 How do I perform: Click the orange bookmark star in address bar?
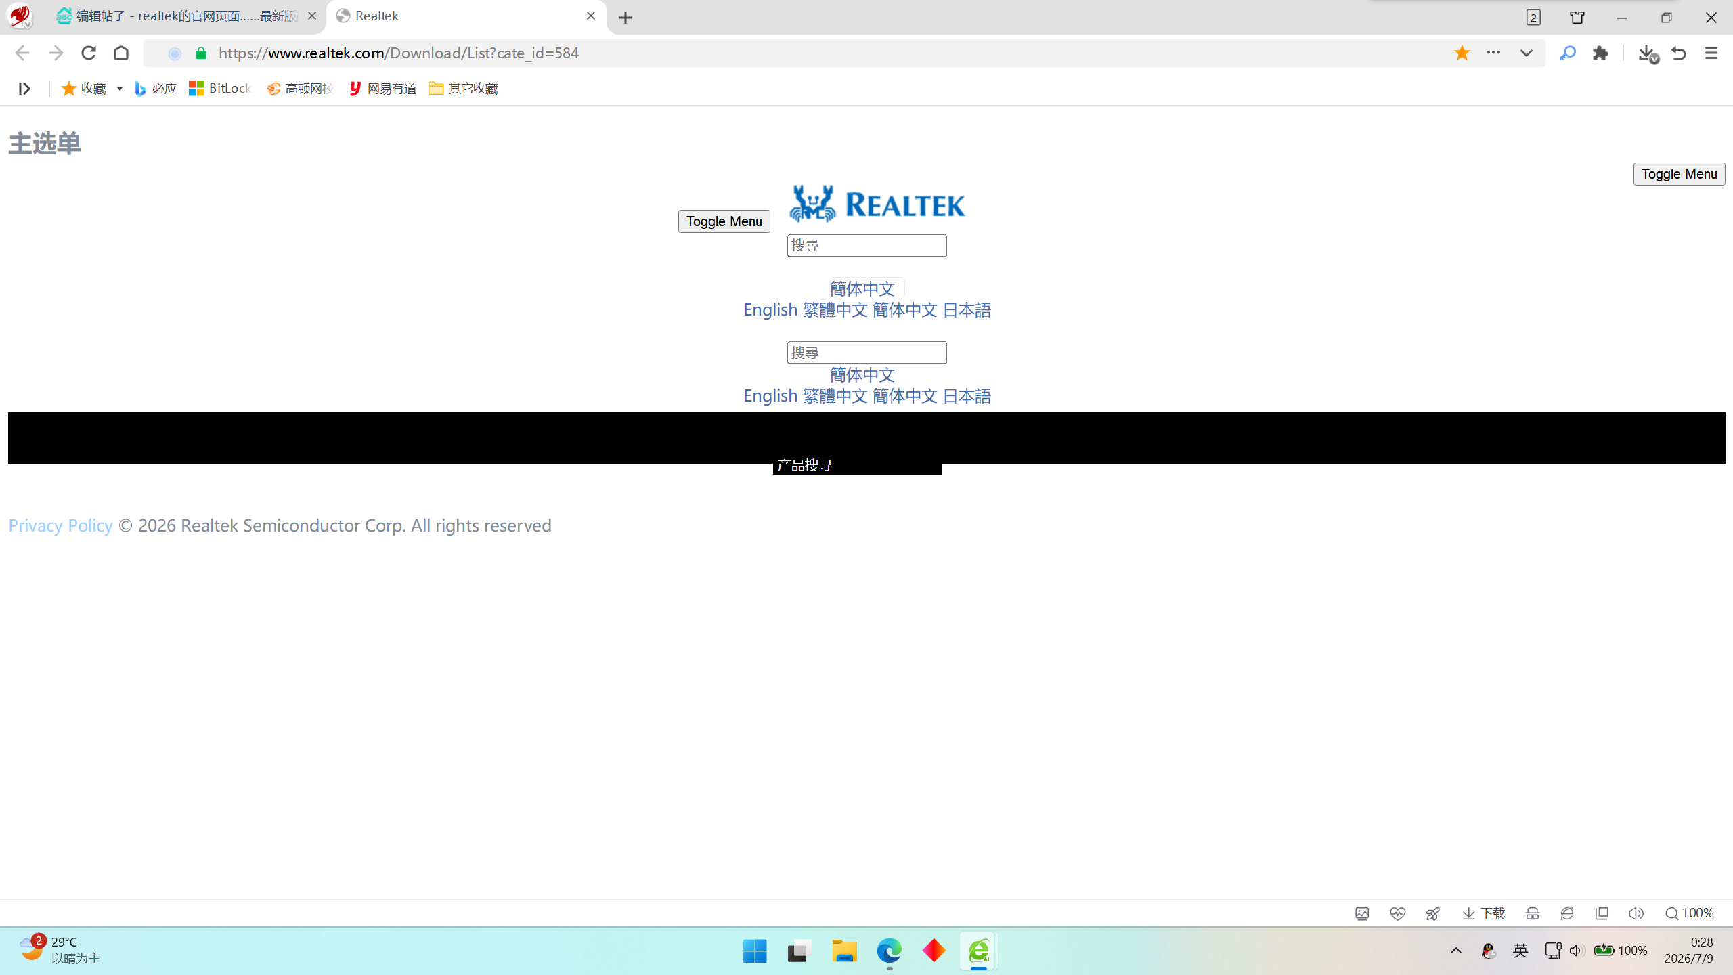pyautogui.click(x=1462, y=53)
